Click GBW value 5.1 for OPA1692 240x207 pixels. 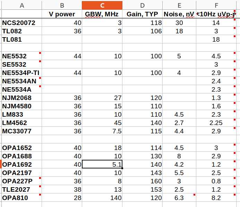point(102,164)
